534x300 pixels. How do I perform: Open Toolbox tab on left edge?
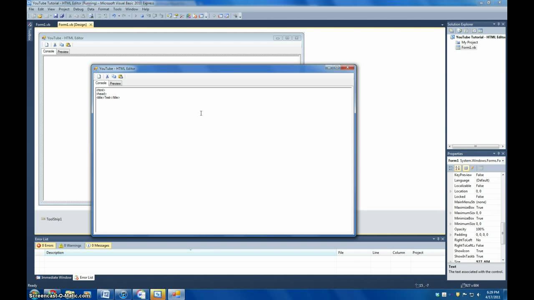tap(30, 32)
